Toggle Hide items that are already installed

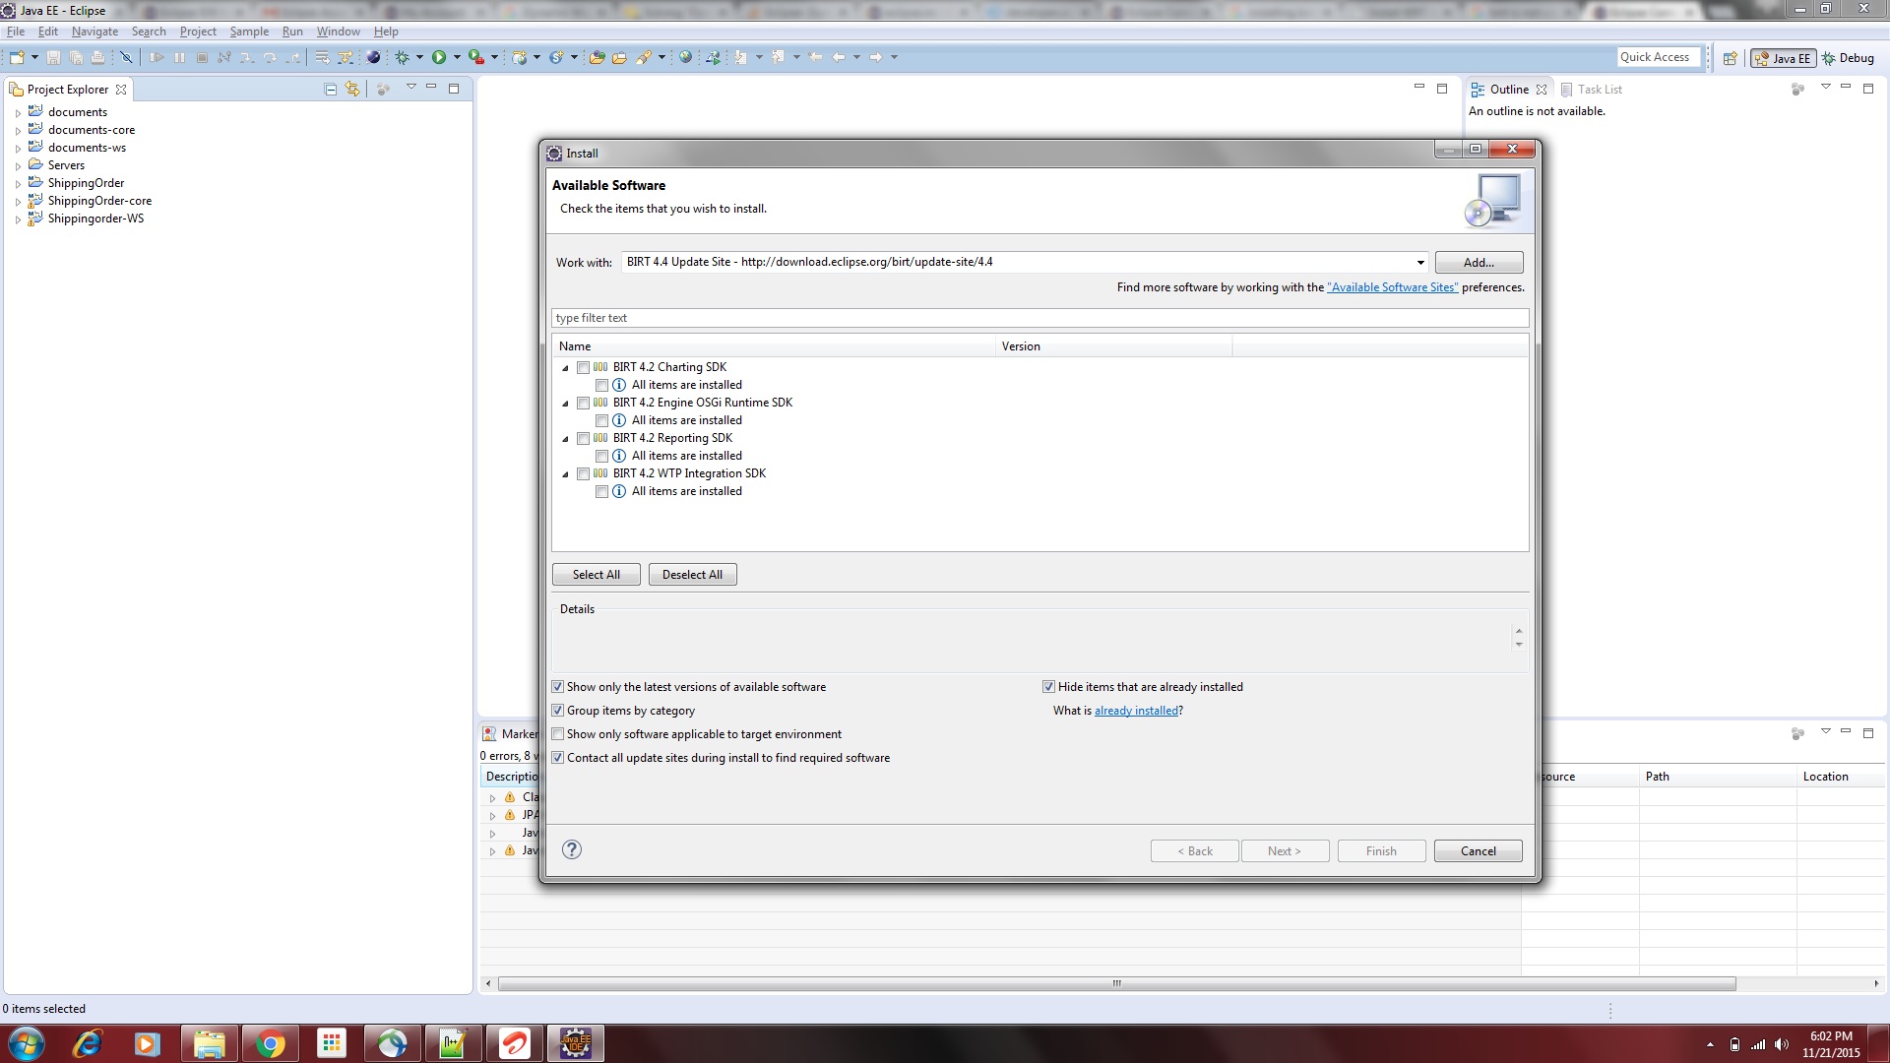point(1049,687)
